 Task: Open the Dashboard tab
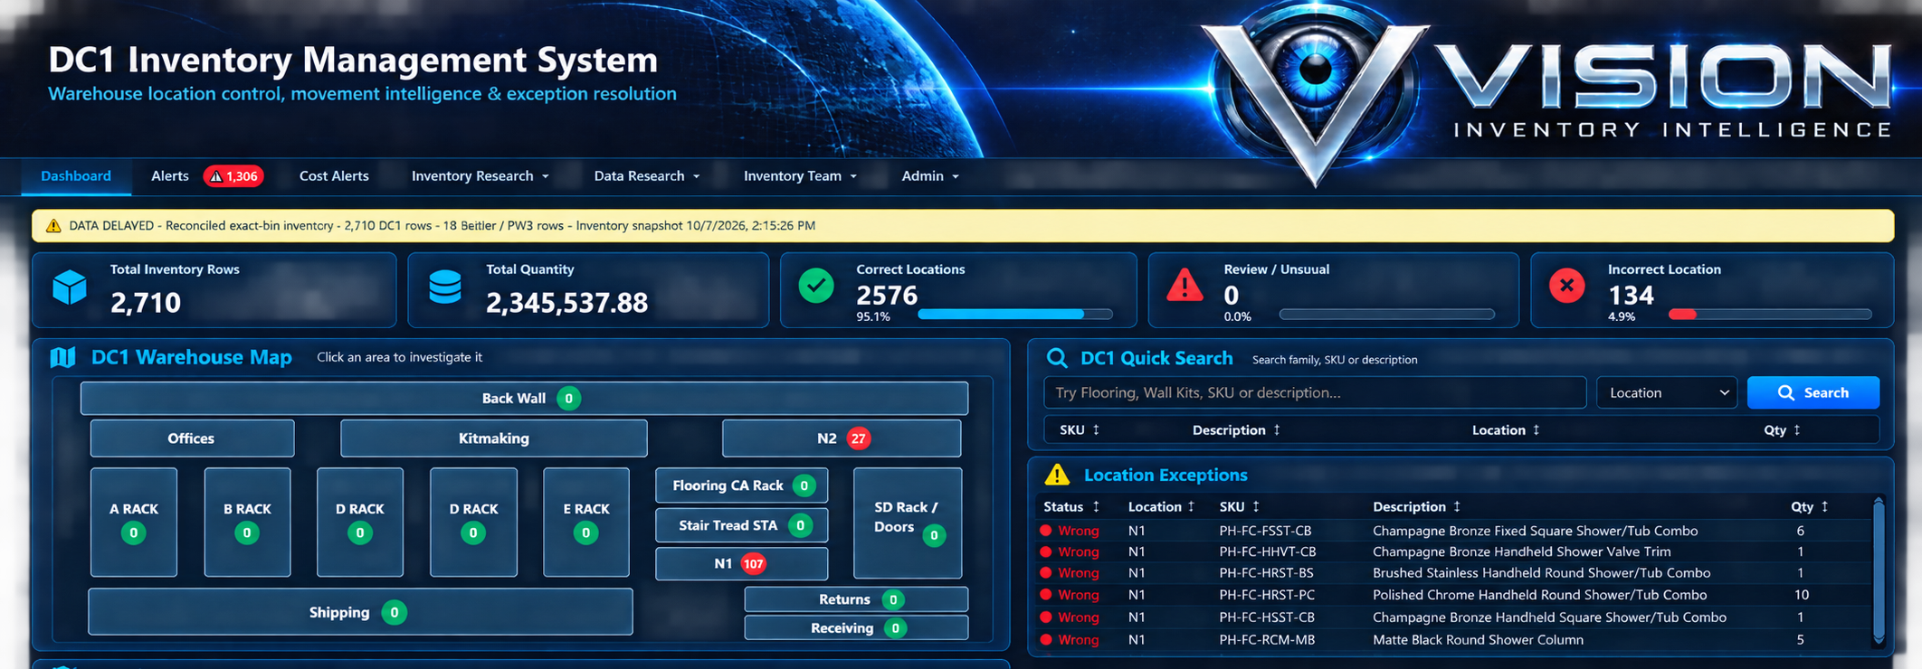tap(76, 176)
